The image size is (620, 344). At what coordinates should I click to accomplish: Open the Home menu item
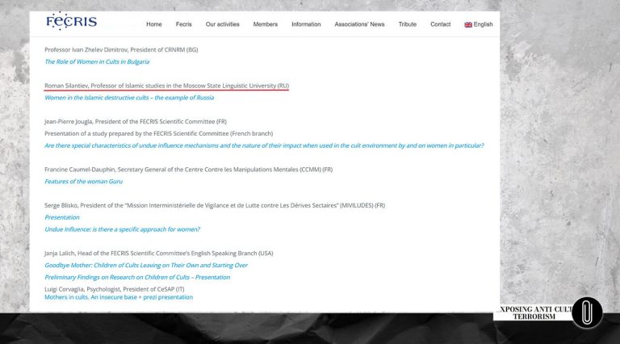153,24
